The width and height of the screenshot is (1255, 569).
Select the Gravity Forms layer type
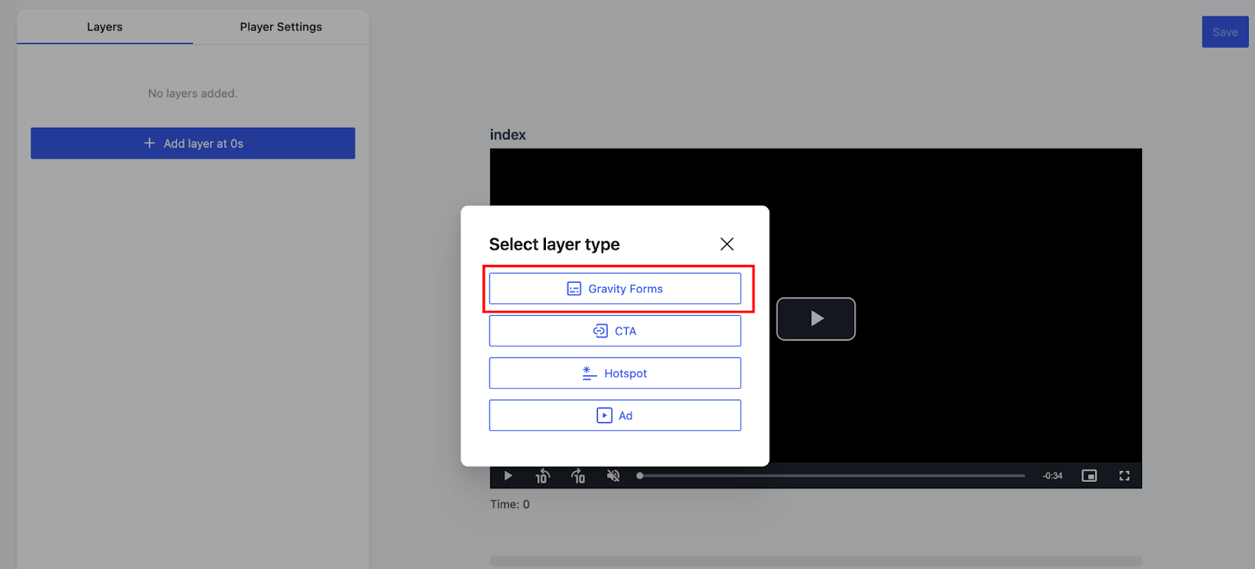615,288
